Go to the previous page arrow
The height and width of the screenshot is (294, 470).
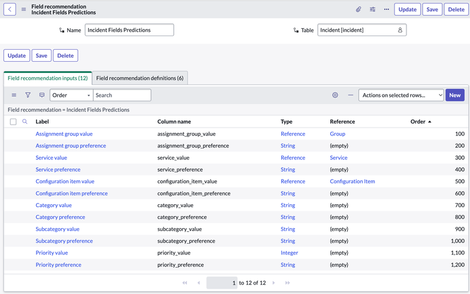click(198, 283)
